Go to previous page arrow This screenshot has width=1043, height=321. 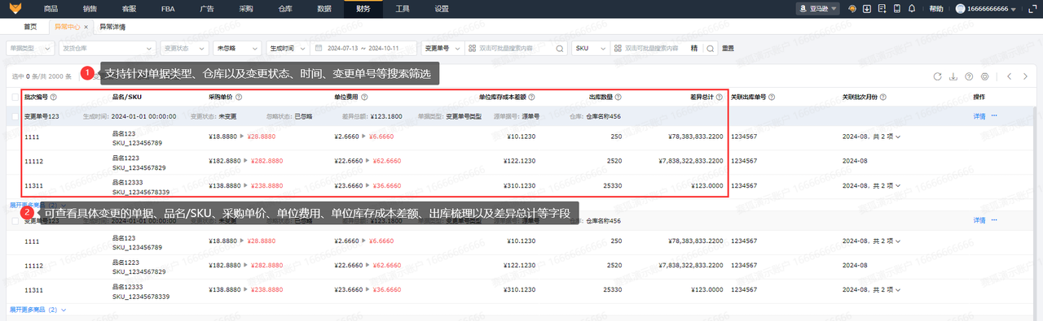1009,76
